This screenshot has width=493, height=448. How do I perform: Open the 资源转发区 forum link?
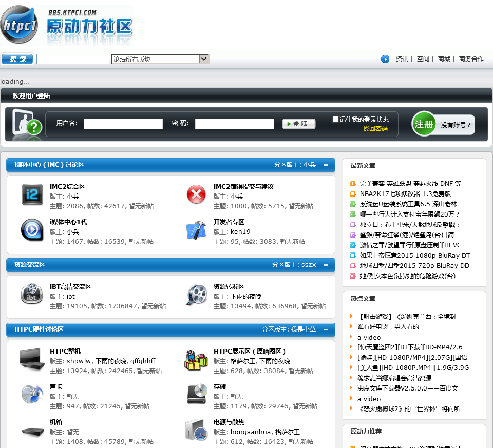pyautogui.click(x=229, y=286)
